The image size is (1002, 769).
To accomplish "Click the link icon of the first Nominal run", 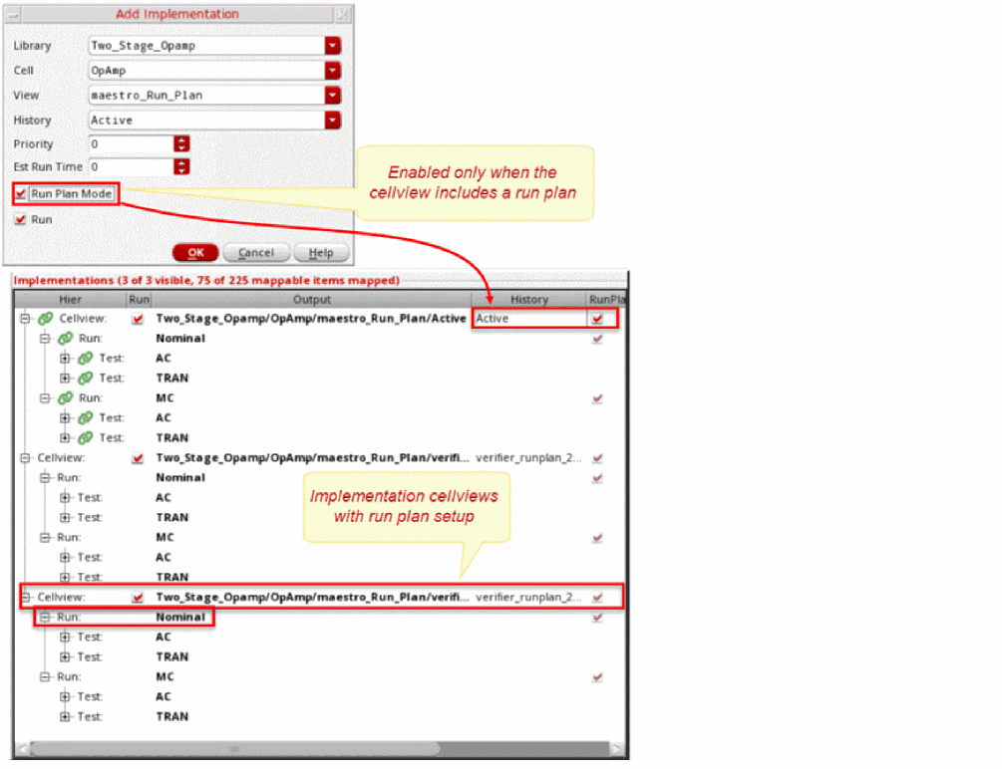I will tap(65, 338).
